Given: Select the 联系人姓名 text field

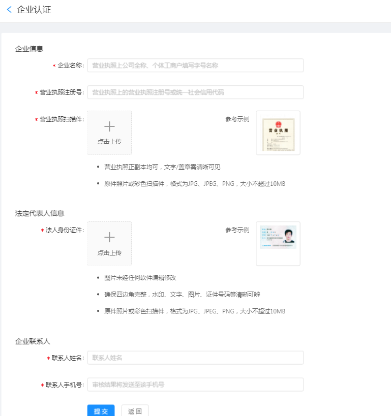Looking at the screenshot, I should (x=195, y=358).
